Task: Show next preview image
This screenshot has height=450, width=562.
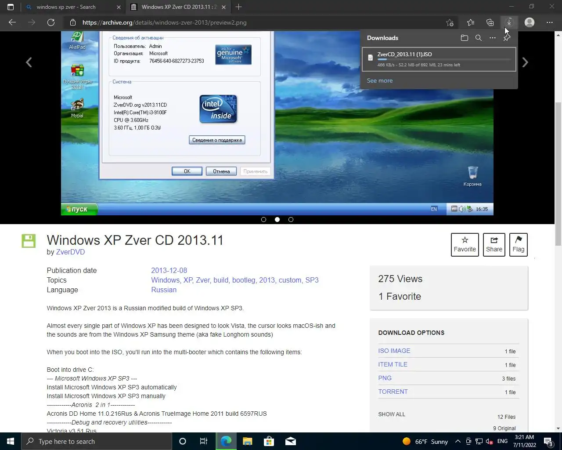Action: pyautogui.click(x=525, y=62)
